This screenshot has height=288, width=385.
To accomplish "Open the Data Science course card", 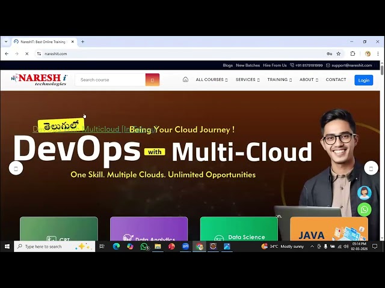I will pyautogui.click(x=239, y=229).
